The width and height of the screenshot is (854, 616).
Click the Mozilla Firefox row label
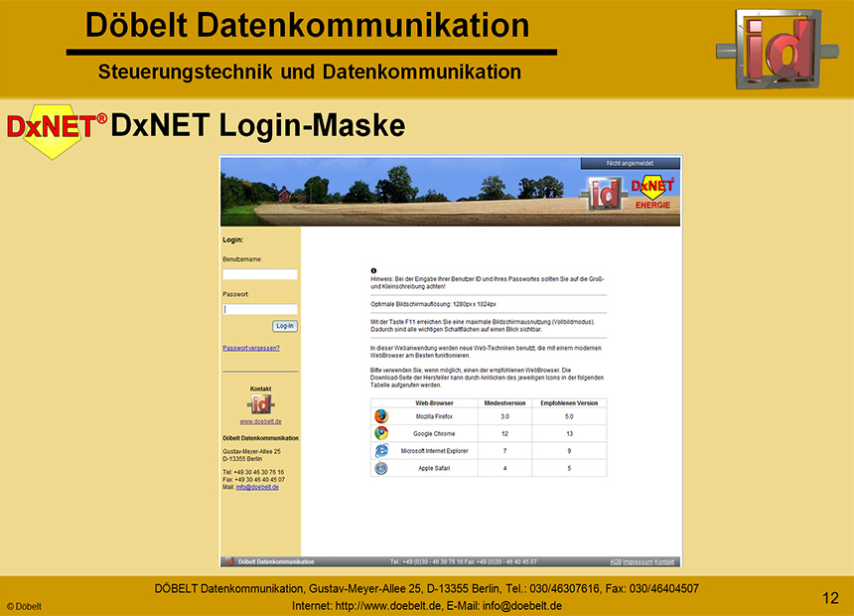click(x=434, y=416)
